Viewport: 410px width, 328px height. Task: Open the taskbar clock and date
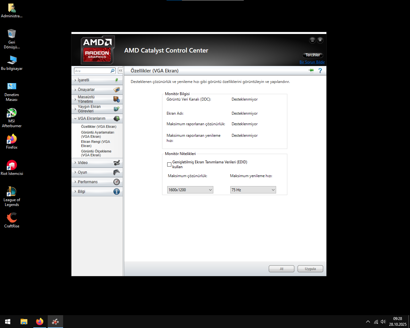coord(398,322)
